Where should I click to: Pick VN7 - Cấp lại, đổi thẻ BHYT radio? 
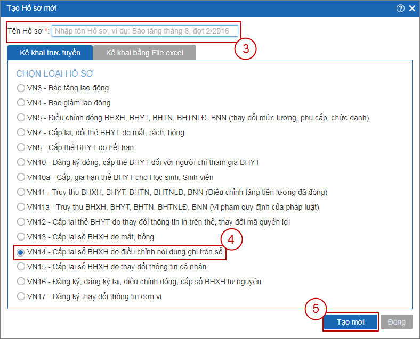pos(21,133)
